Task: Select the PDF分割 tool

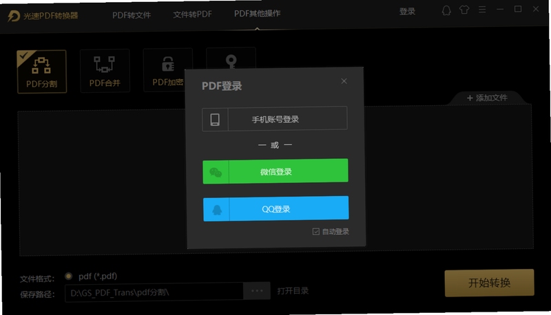Action: (41, 72)
